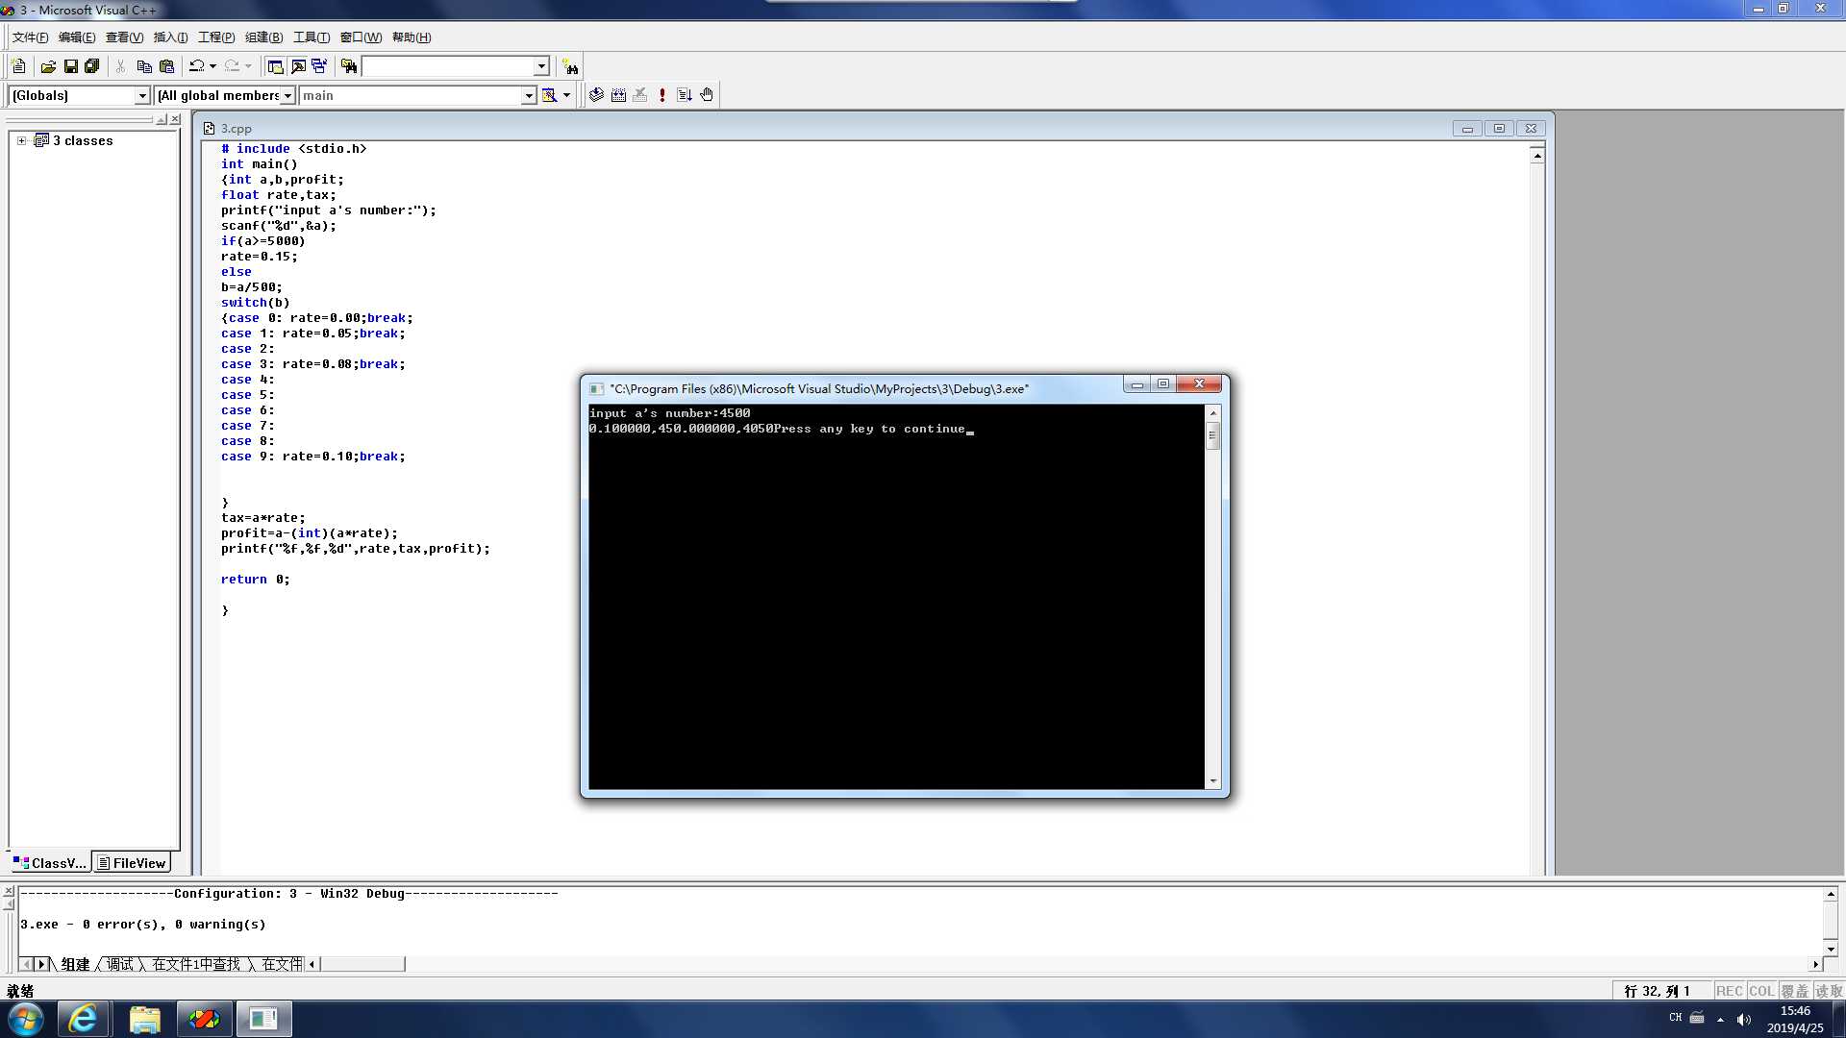Click the Redo arrow icon
Viewport: 1846px width, 1038px height.
[232, 66]
